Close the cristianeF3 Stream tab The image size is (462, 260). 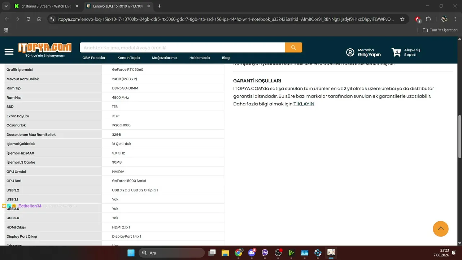tap(77, 6)
